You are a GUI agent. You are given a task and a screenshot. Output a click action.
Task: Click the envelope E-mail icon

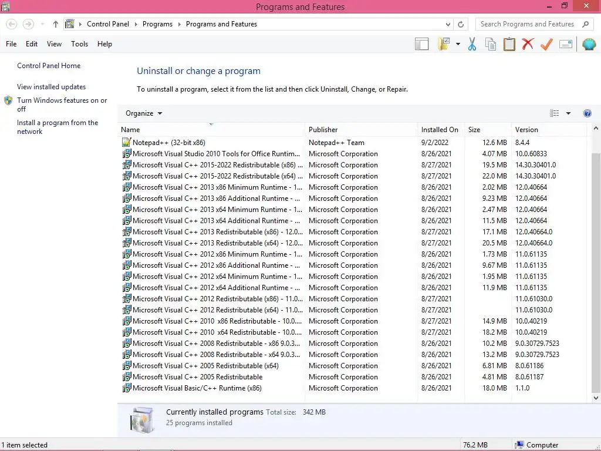566,44
